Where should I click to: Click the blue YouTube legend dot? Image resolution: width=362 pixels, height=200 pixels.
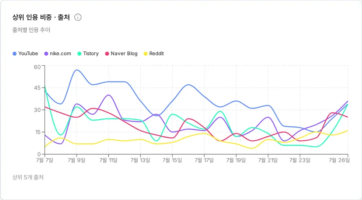14,54
